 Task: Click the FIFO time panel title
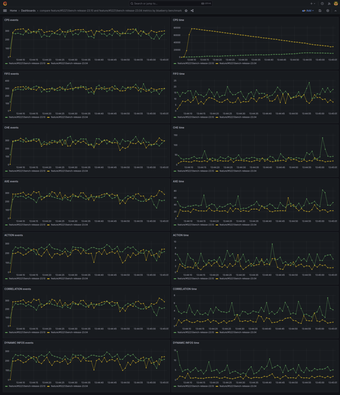click(x=179, y=74)
